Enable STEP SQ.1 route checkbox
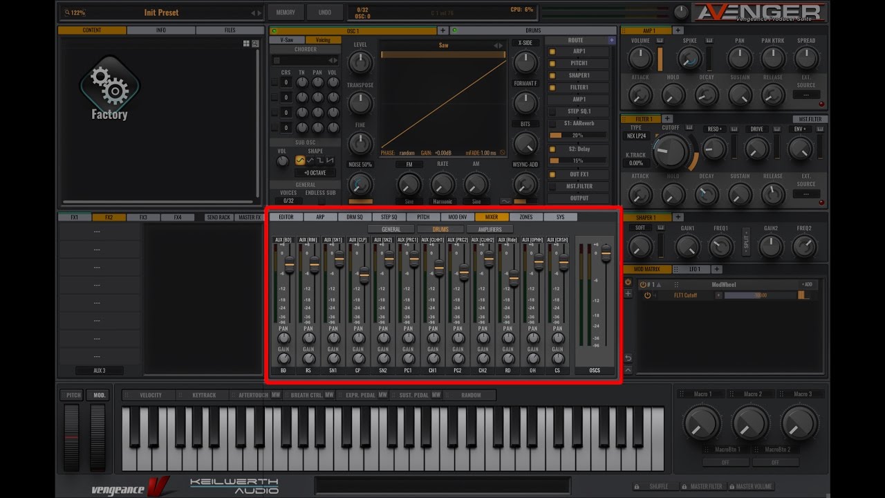This screenshot has width=885, height=498. point(552,111)
